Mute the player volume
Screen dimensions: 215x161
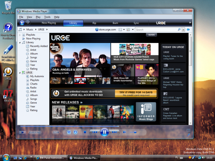[x=124, y=132]
